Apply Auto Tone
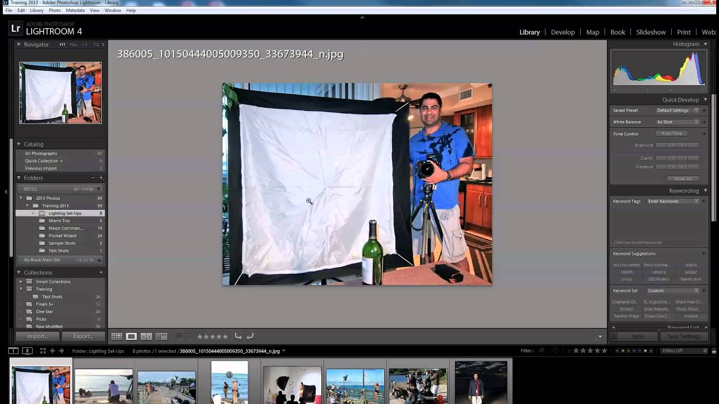Image resolution: width=719 pixels, height=404 pixels. (x=672, y=134)
